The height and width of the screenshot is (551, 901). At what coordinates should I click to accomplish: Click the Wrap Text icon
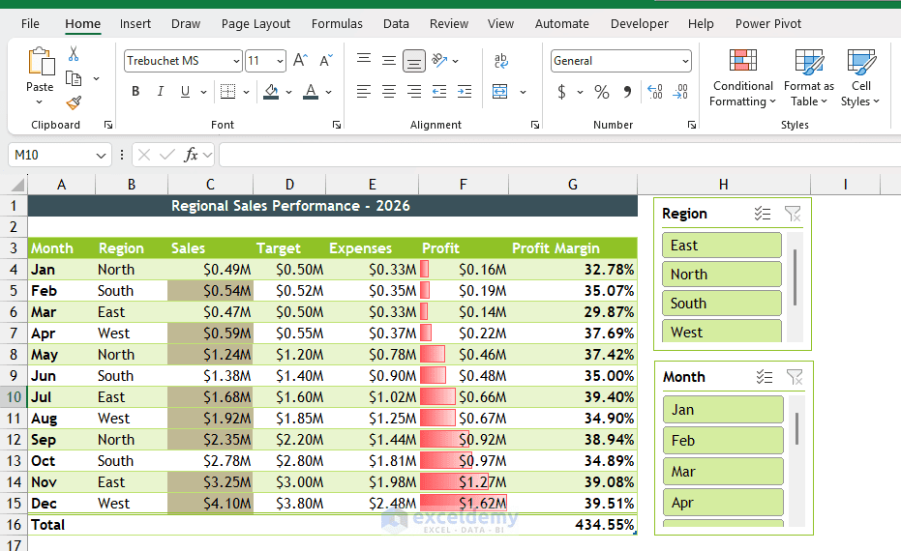point(500,60)
